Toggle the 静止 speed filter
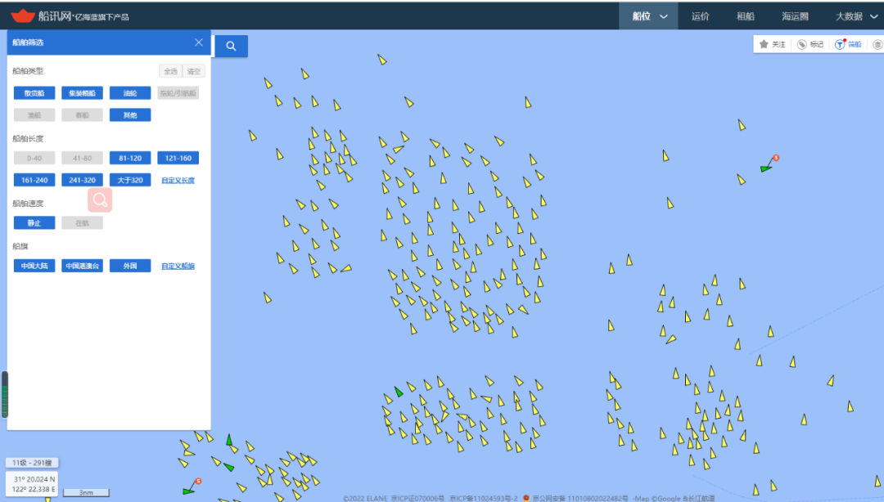This screenshot has height=502, width=884. [x=34, y=222]
